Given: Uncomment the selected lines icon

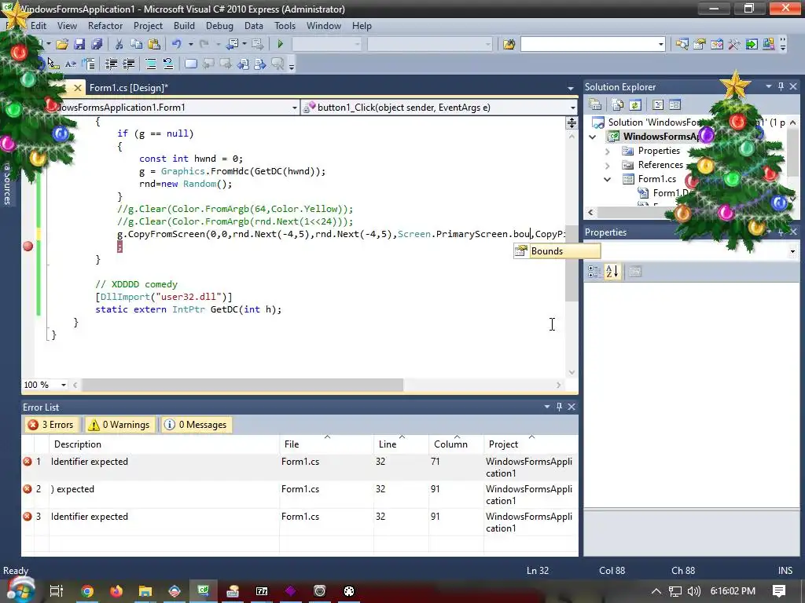Looking at the screenshot, I should click(168, 64).
